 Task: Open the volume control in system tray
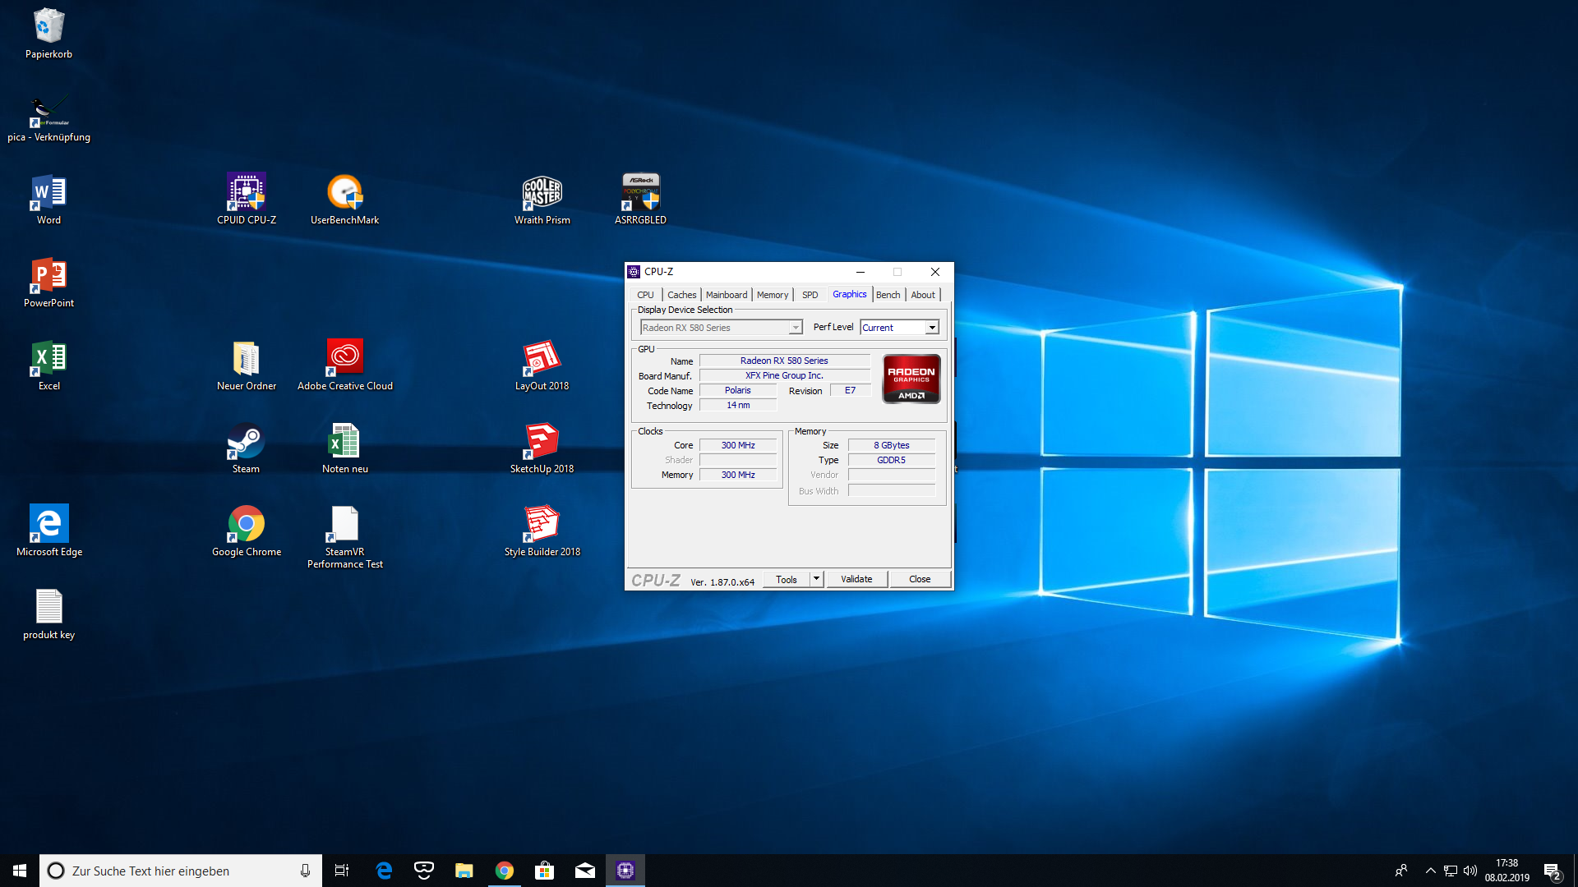coord(1470,871)
